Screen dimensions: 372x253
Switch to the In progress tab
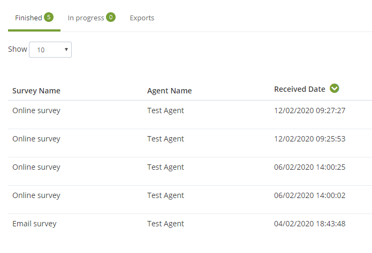pos(92,18)
